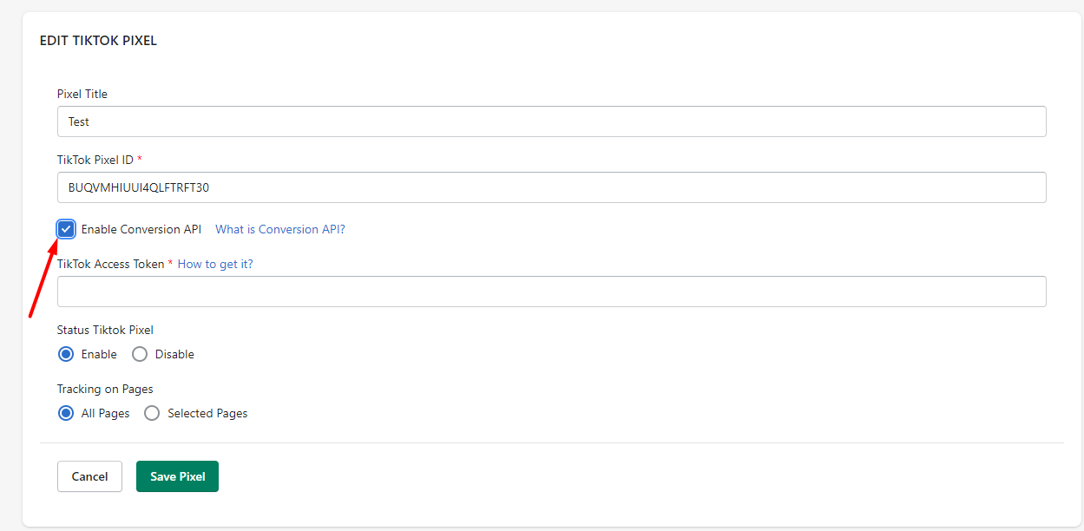Click the Pixel Title input field
Image resolution: width=1084 pixels, height=531 pixels.
551,121
